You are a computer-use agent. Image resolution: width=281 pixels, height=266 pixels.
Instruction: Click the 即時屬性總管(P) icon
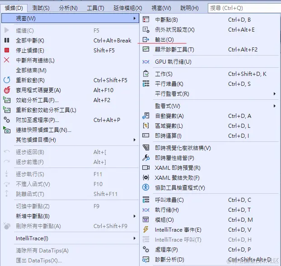[146, 158]
